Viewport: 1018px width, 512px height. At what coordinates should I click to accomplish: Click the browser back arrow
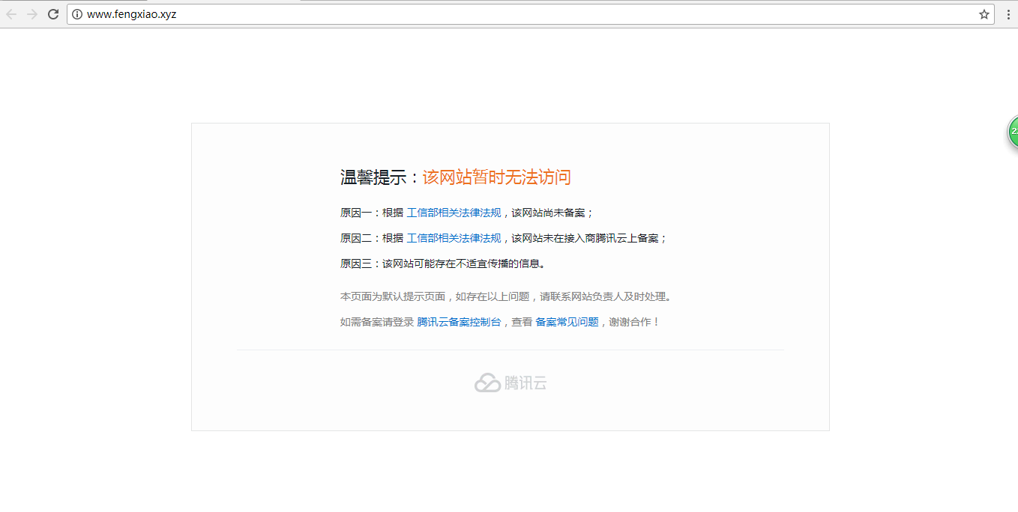coord(11,14)
